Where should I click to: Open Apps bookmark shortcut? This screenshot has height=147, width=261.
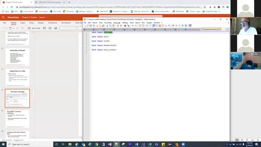coord(5,11)
